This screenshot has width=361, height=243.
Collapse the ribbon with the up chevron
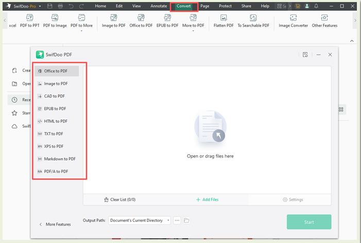(x=352, y=41)
